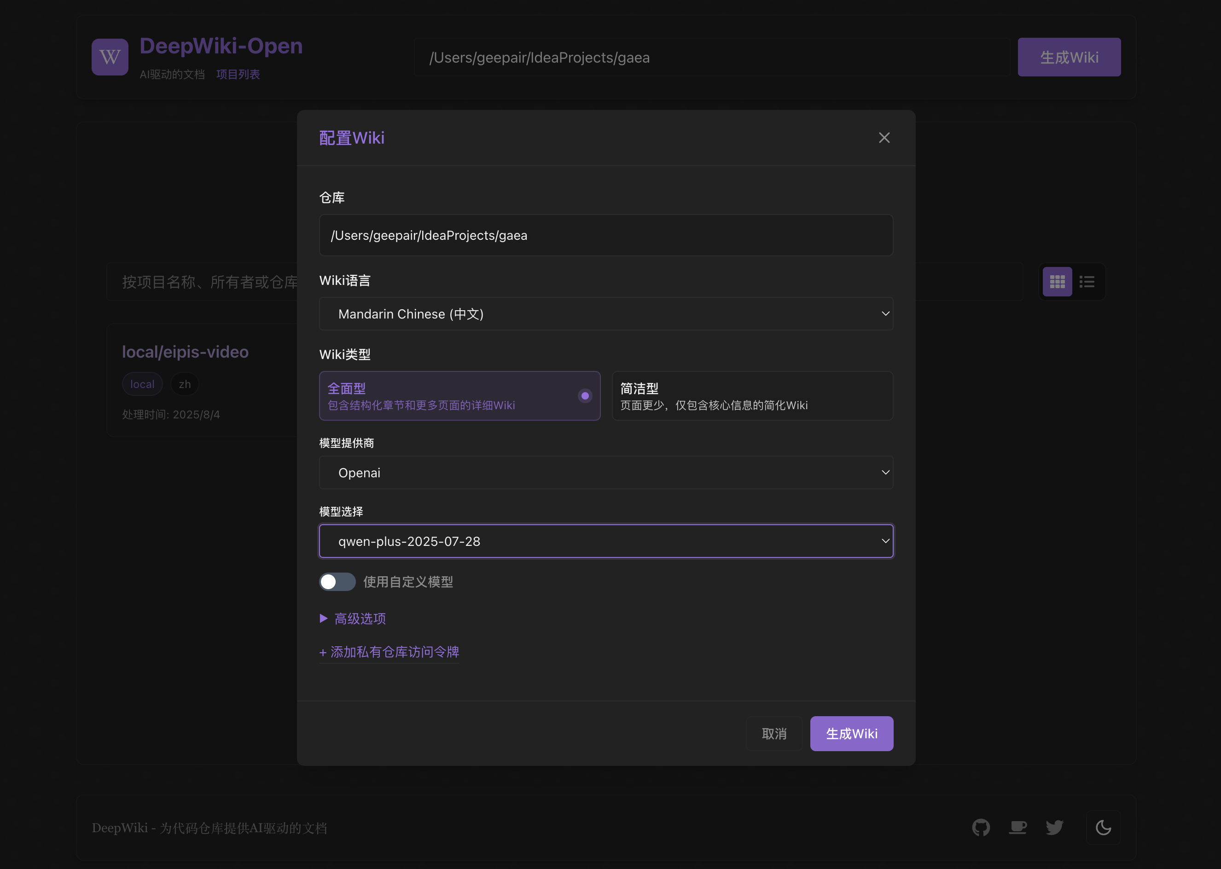1221x869 pixels.
Task: Click the coffee cup donation icon
Action: [1017, 827]
